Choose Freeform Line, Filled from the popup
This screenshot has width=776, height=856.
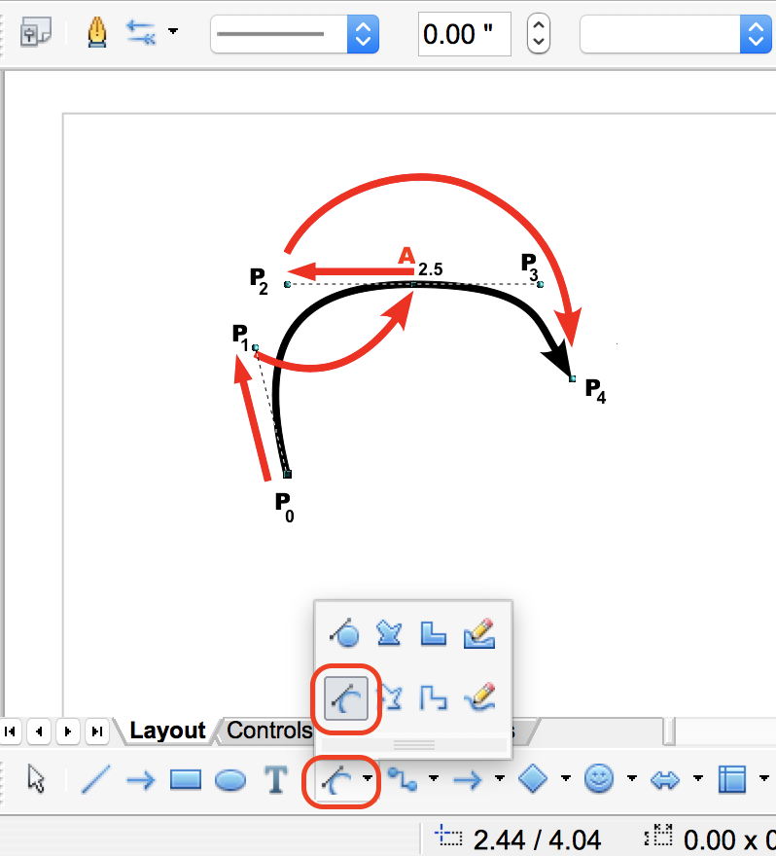[x=479, y=633]
